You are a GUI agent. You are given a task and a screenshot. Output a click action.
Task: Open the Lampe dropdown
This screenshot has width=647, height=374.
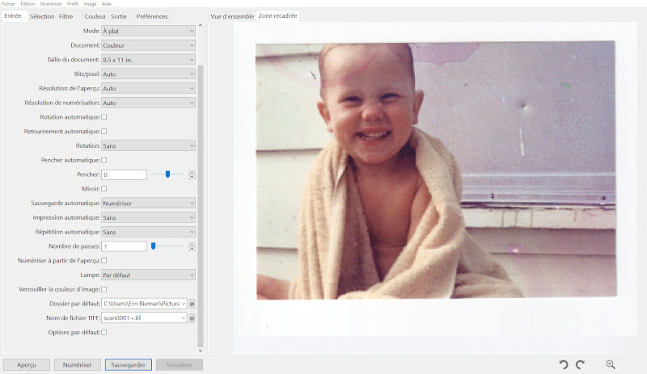click(148, 275)
